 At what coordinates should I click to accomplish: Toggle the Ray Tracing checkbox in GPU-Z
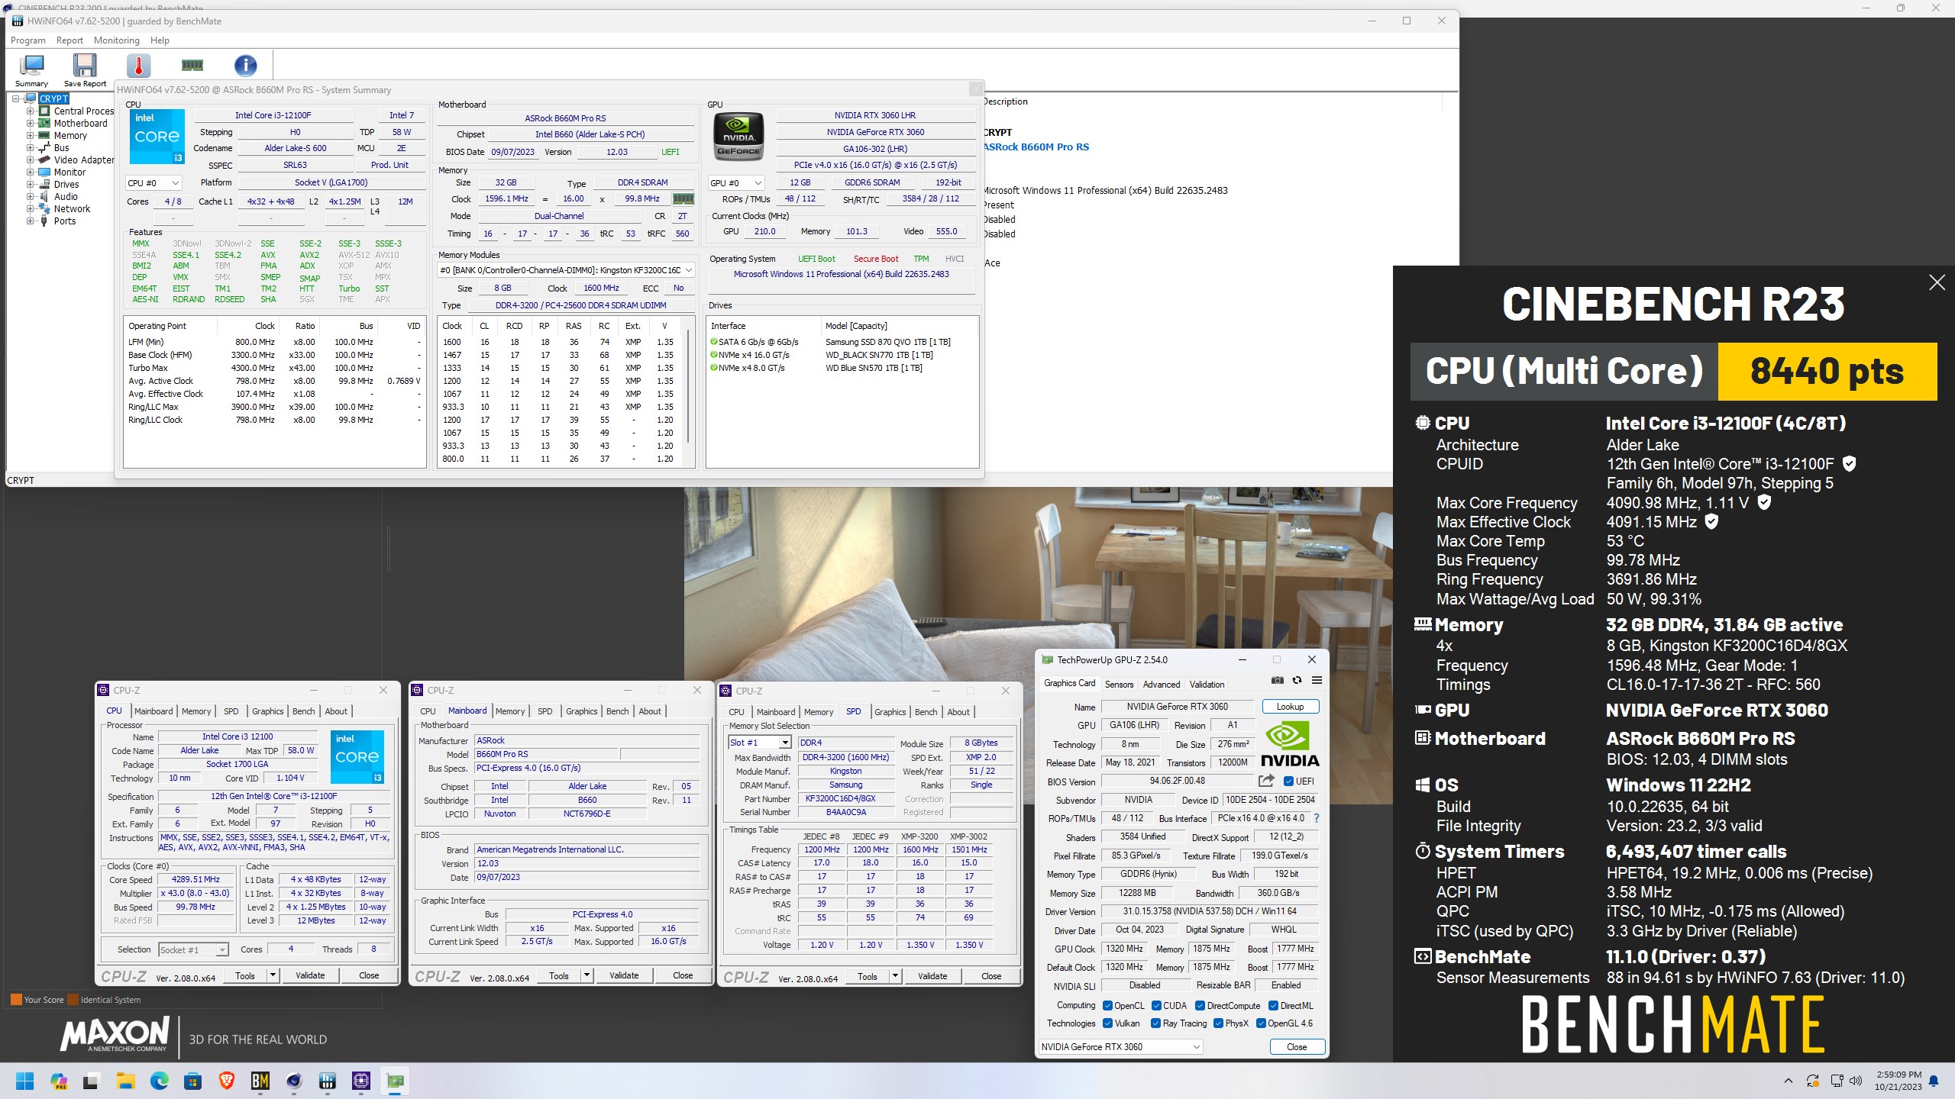tap(1155, 1023)
